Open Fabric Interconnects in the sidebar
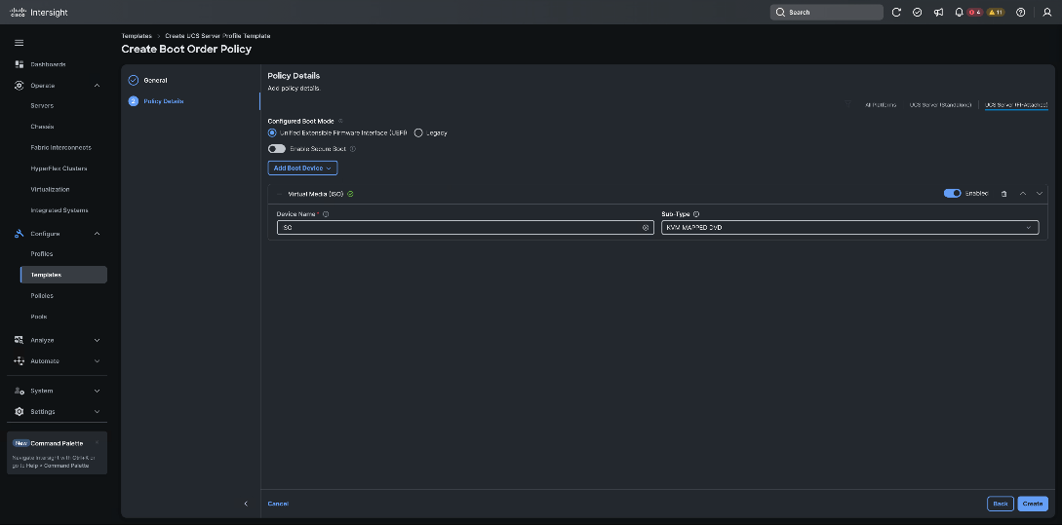The height and width of the screenshot is (525, 1062). [61, 147]
